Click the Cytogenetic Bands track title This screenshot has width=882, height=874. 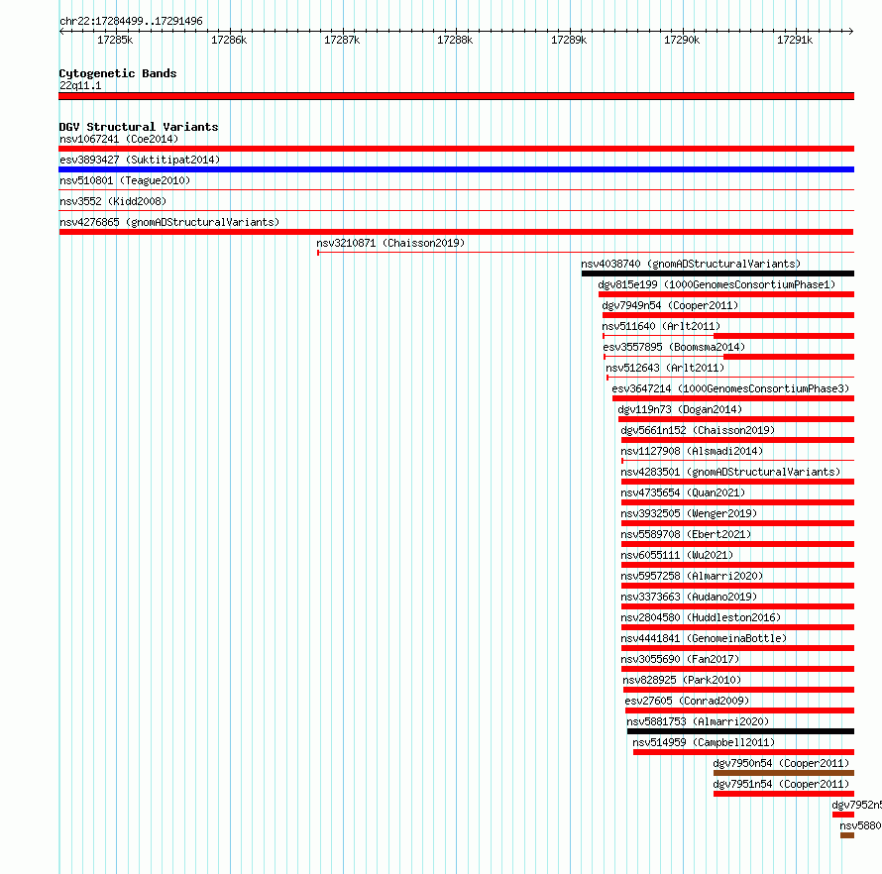(x=118, y=73)
